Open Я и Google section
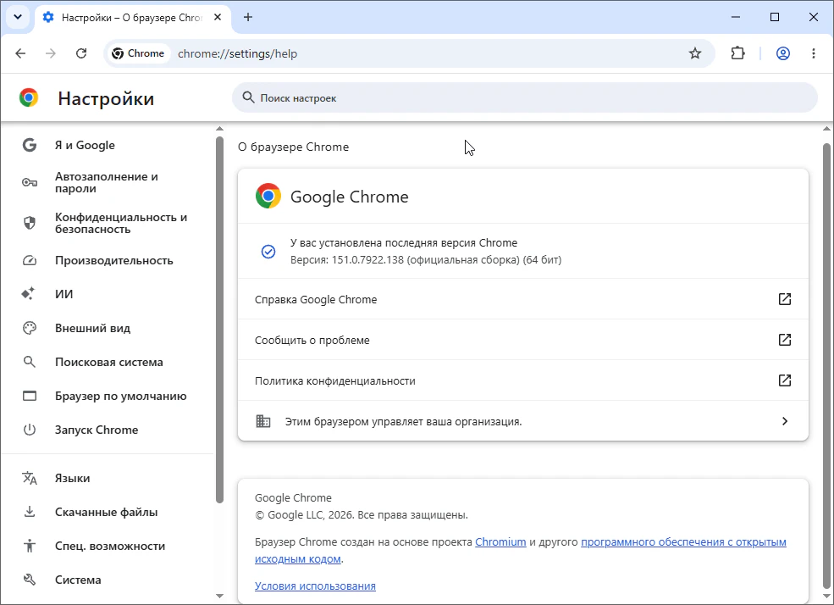834x605 pixels. pos(108,145)
